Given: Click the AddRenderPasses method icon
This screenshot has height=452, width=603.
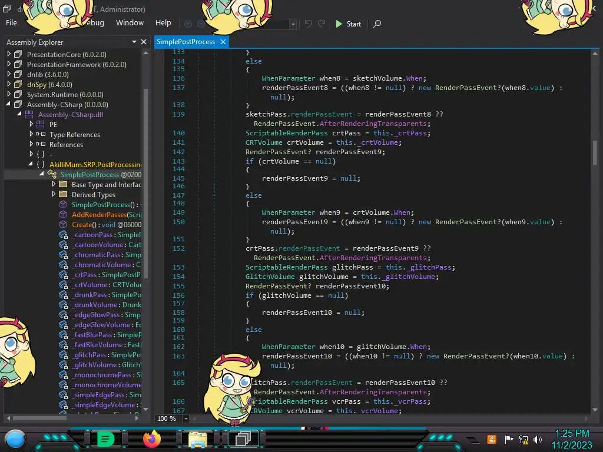Looking at the screenshot, I should (63, 214).
